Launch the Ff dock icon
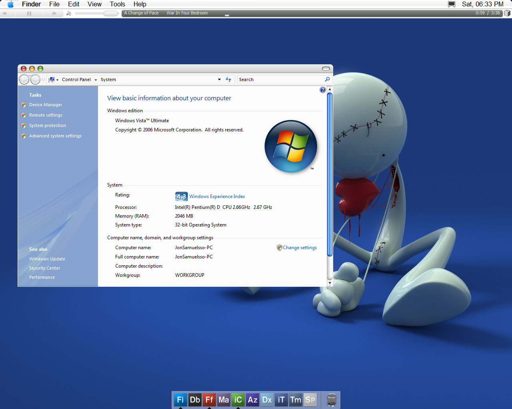The height and width of the screenshot is (409, 512). 209,400
